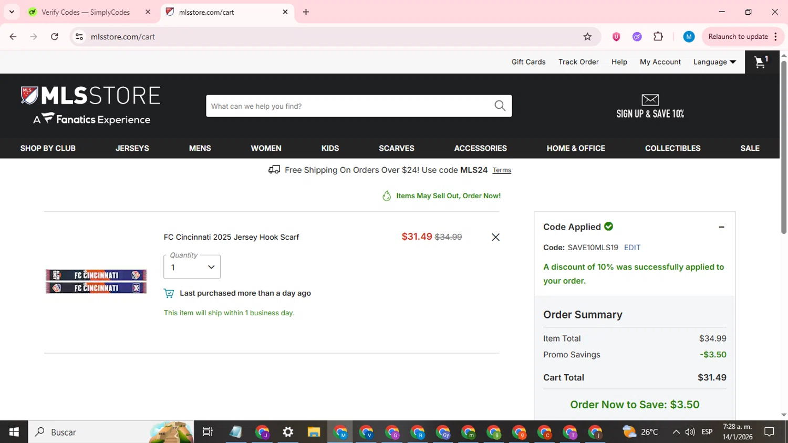Click the search magnifier icon

point(500,106)
